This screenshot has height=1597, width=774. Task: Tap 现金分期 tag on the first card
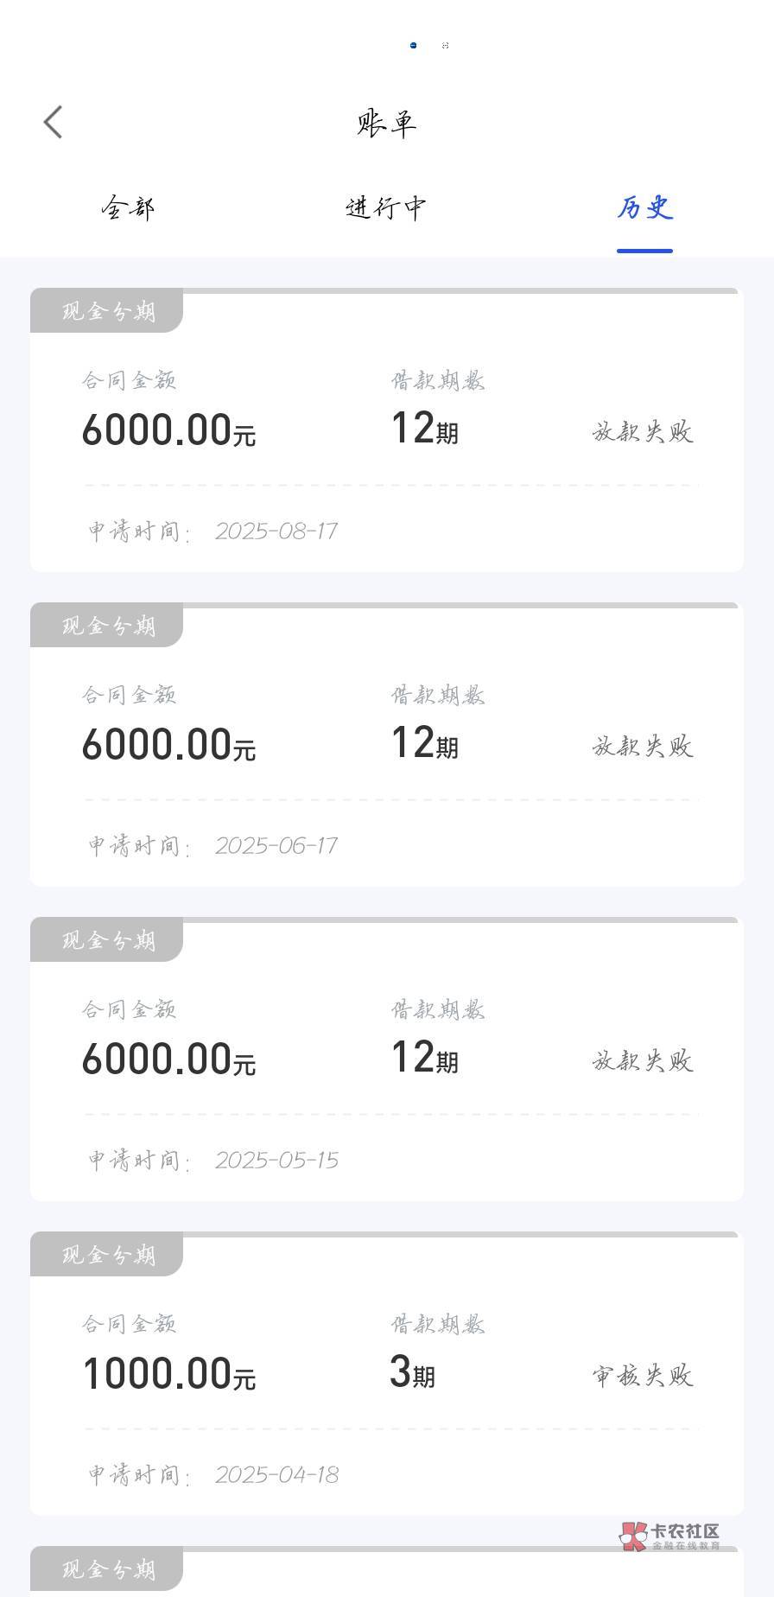point(108,311)
